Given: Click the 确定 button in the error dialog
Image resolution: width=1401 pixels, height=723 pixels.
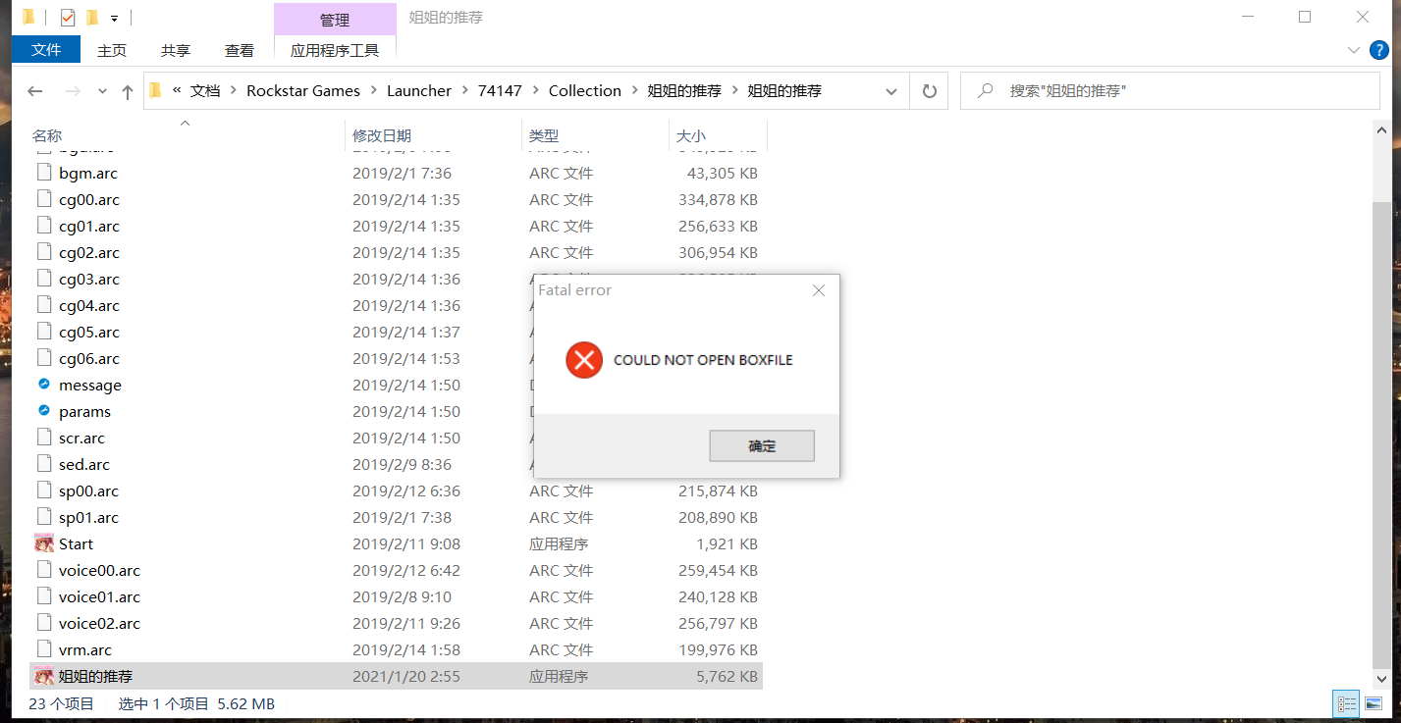Looking at the screenshot, I should pos(762,445).
